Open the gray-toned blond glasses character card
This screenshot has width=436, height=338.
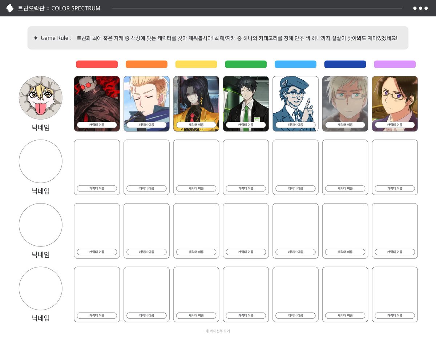(345, 104)
